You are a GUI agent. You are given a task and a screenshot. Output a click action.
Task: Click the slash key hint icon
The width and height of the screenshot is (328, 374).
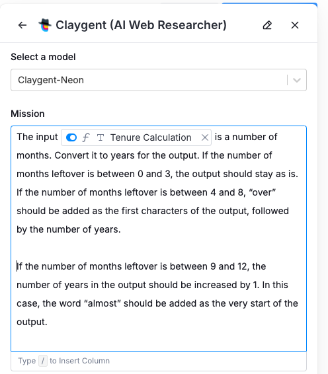coord(43,361)
